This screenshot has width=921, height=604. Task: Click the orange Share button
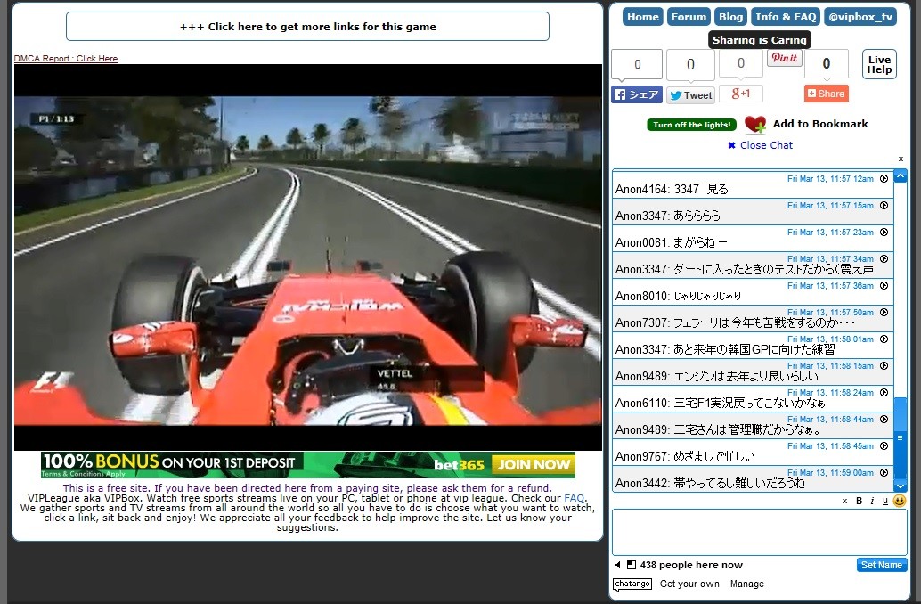tap(826, 94)
